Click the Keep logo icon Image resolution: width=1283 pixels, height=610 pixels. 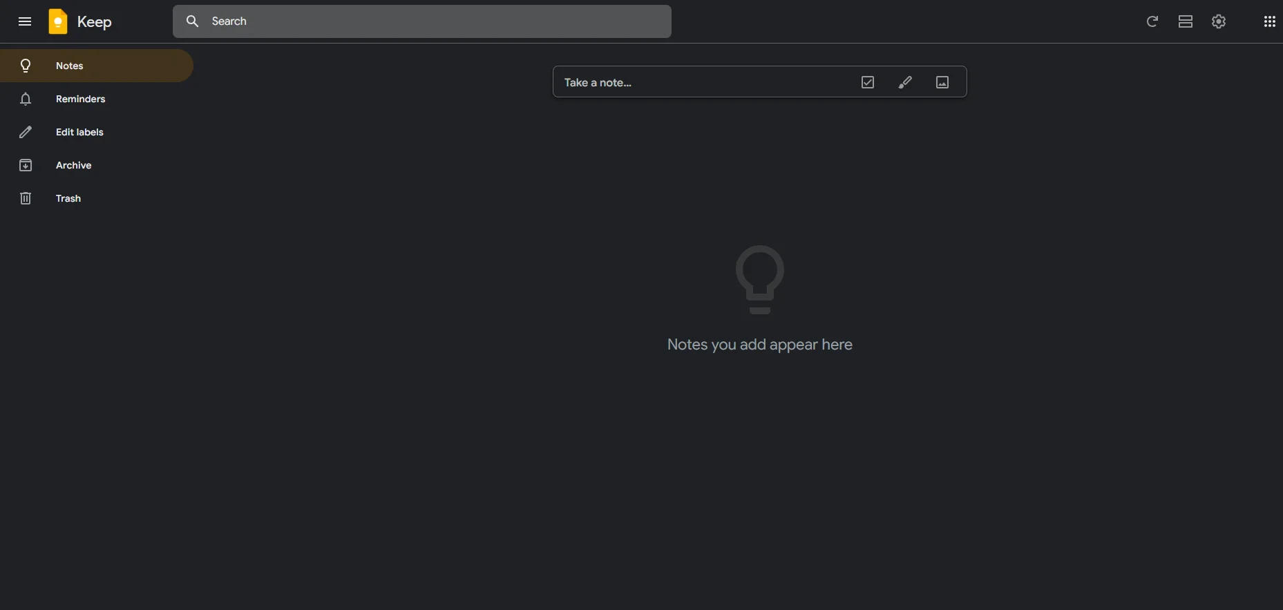[58, 21]
